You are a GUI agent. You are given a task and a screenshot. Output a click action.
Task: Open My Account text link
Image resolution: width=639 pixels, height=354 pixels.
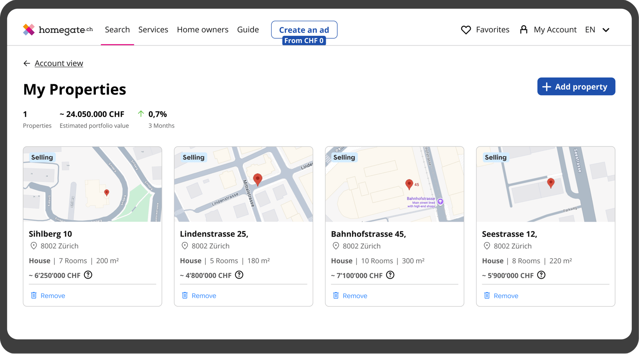click(x=555, y=29)
